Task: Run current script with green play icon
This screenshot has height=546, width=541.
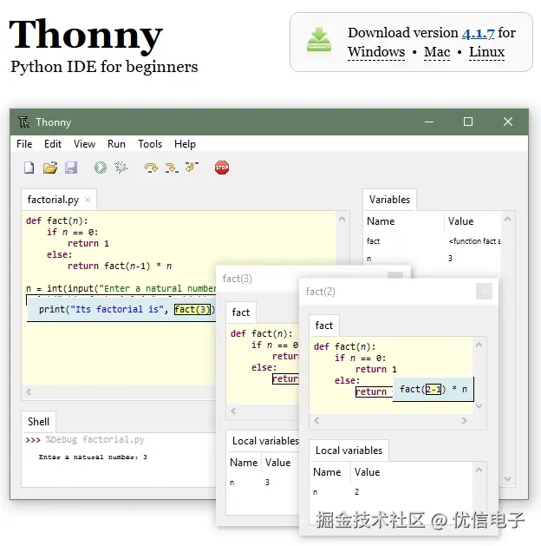Action: (x=101, y=168)
